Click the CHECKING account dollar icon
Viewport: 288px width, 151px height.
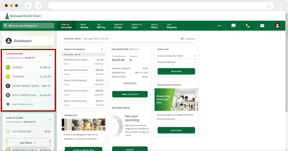pos(8,76)
